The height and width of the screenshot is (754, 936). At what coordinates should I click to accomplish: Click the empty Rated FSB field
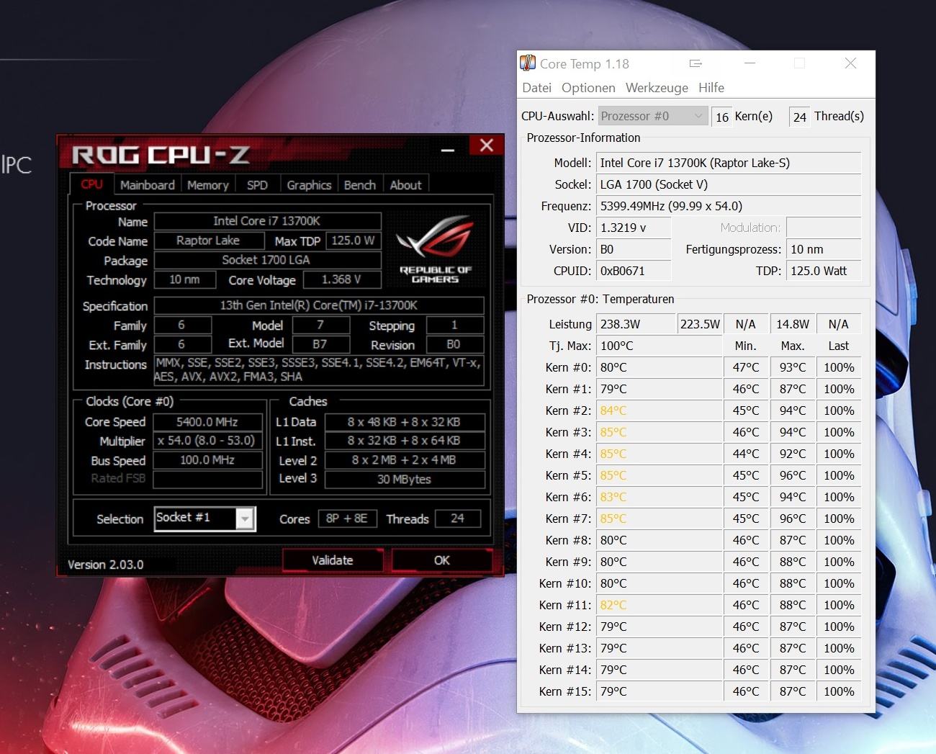(x=207, y=479)
